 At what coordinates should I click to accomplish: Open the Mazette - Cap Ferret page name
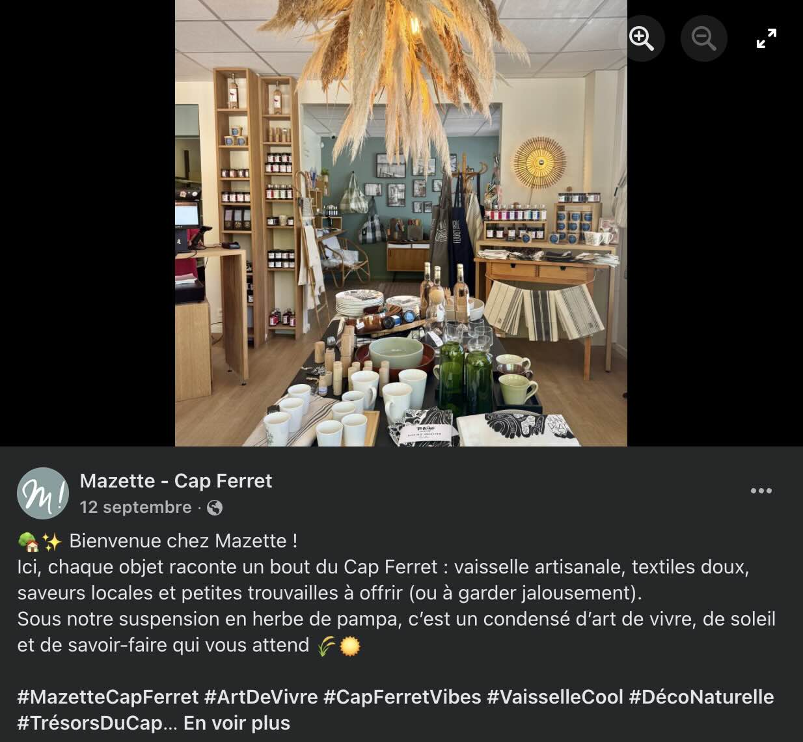176,480
